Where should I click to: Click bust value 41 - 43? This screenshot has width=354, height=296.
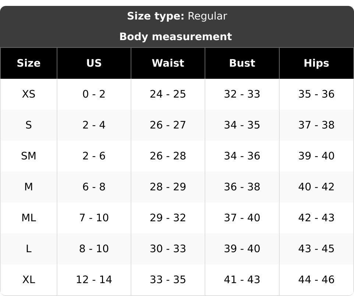pos(242,280)
